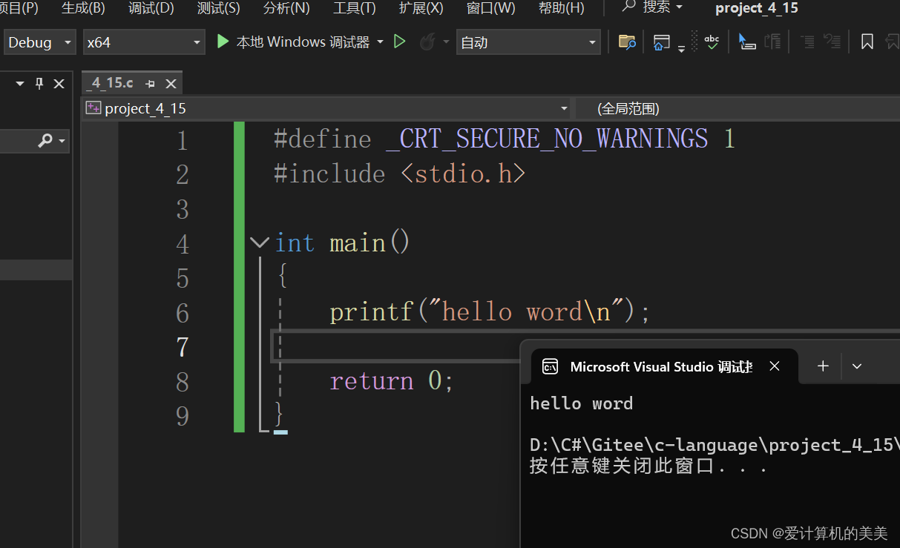Click the 搜索 search box in title bar
The width and height of the screenshot is (900, 548).
(x=653, y=7)
